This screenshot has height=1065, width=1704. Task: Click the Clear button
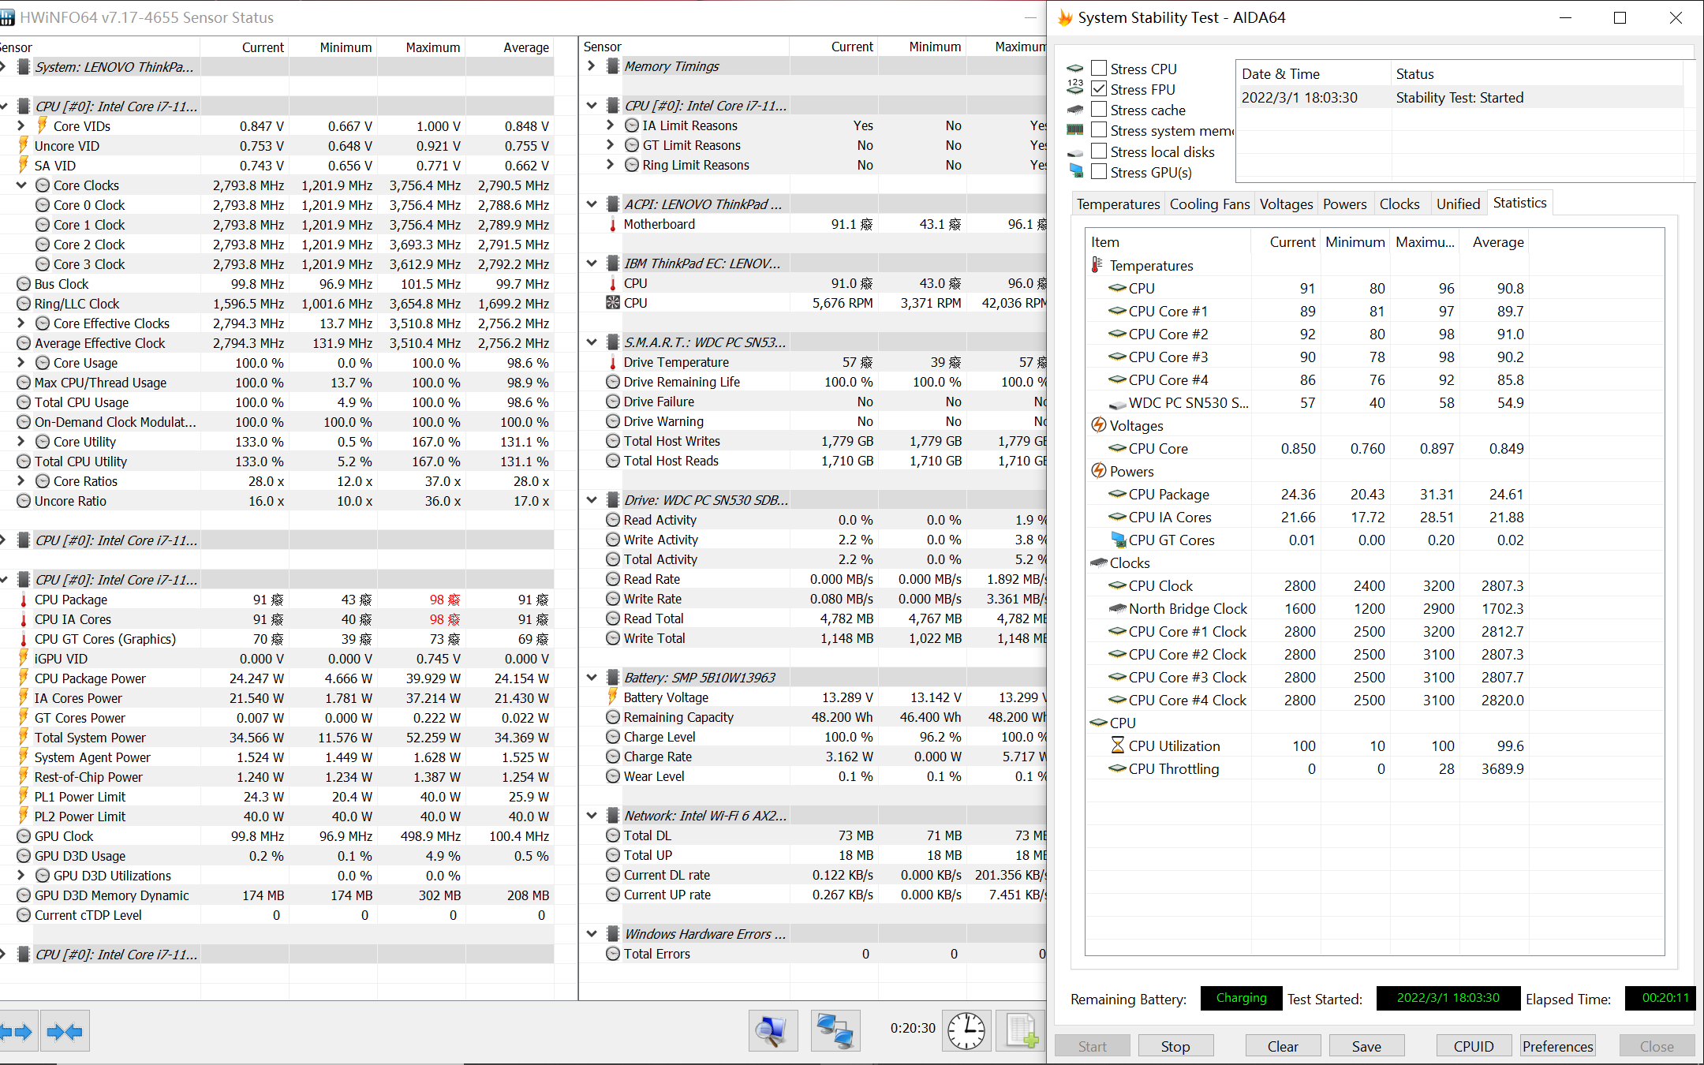tap(1283, 1046)
